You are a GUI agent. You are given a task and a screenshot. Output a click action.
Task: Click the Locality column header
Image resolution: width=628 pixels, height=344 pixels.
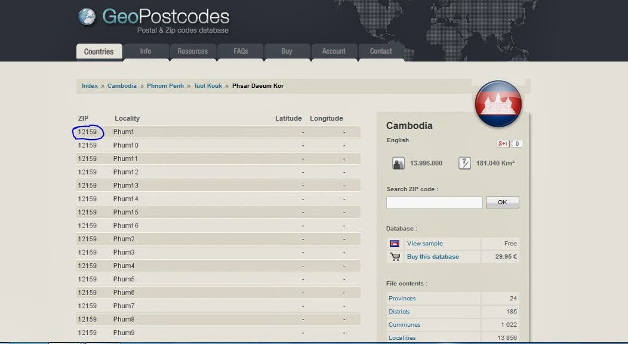(127, 118)
